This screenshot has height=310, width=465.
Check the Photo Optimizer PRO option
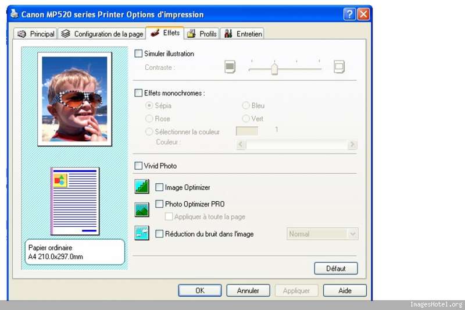click(x=159, y=204)
